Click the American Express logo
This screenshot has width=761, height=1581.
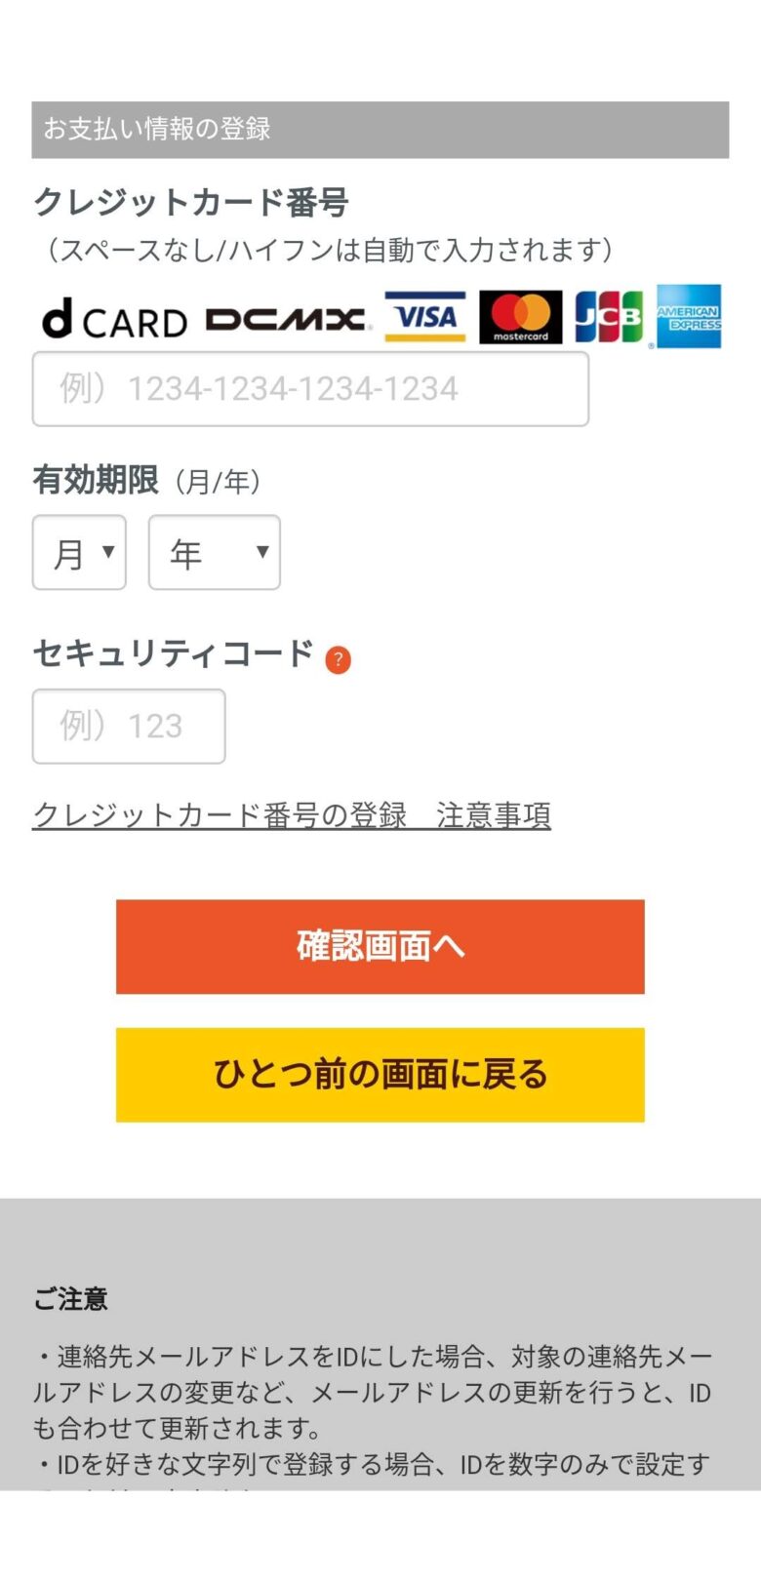(x=689, y=317)
